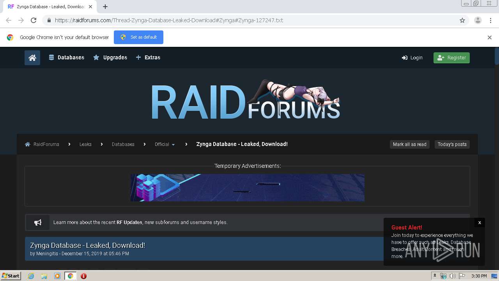Image resolution: width=499 pixels, height=281 pixels.
Task: Close the Zynga Database tab
Action: (x=90, y=7)
